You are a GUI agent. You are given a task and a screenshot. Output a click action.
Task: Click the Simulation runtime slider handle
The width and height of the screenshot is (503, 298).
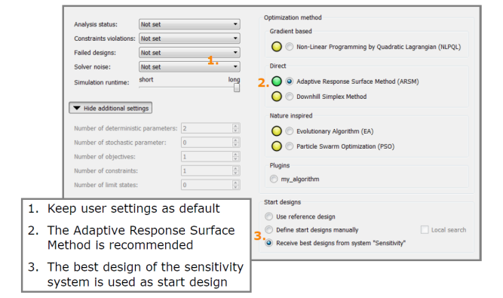tap(237, 88)
